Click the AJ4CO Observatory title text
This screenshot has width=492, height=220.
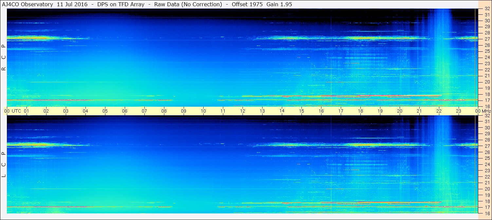[28, 4]
